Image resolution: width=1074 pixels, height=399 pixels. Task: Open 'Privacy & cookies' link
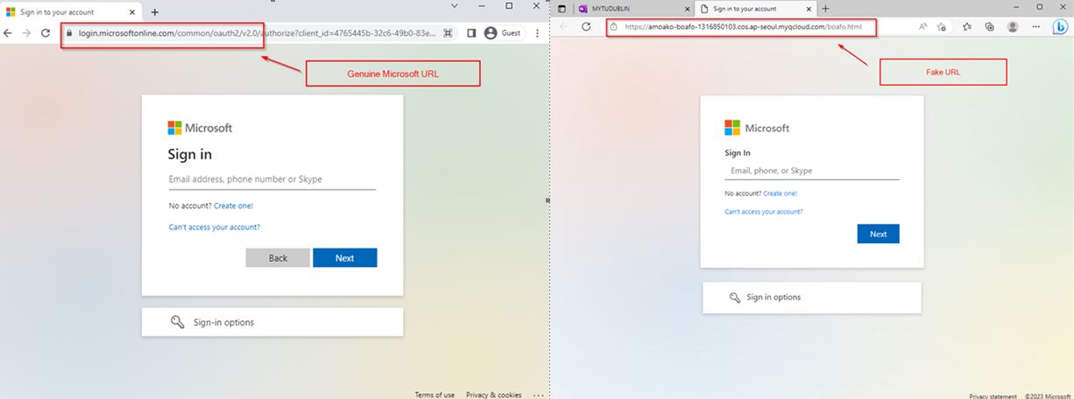coord(493,395)
